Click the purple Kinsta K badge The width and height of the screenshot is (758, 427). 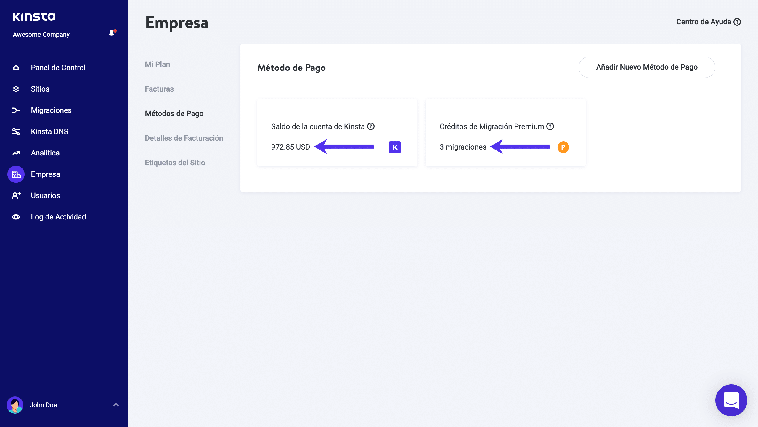[x=395, y=147]
